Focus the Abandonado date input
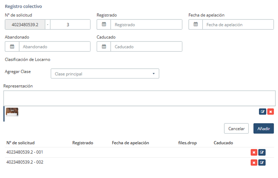 coord(54,47)
